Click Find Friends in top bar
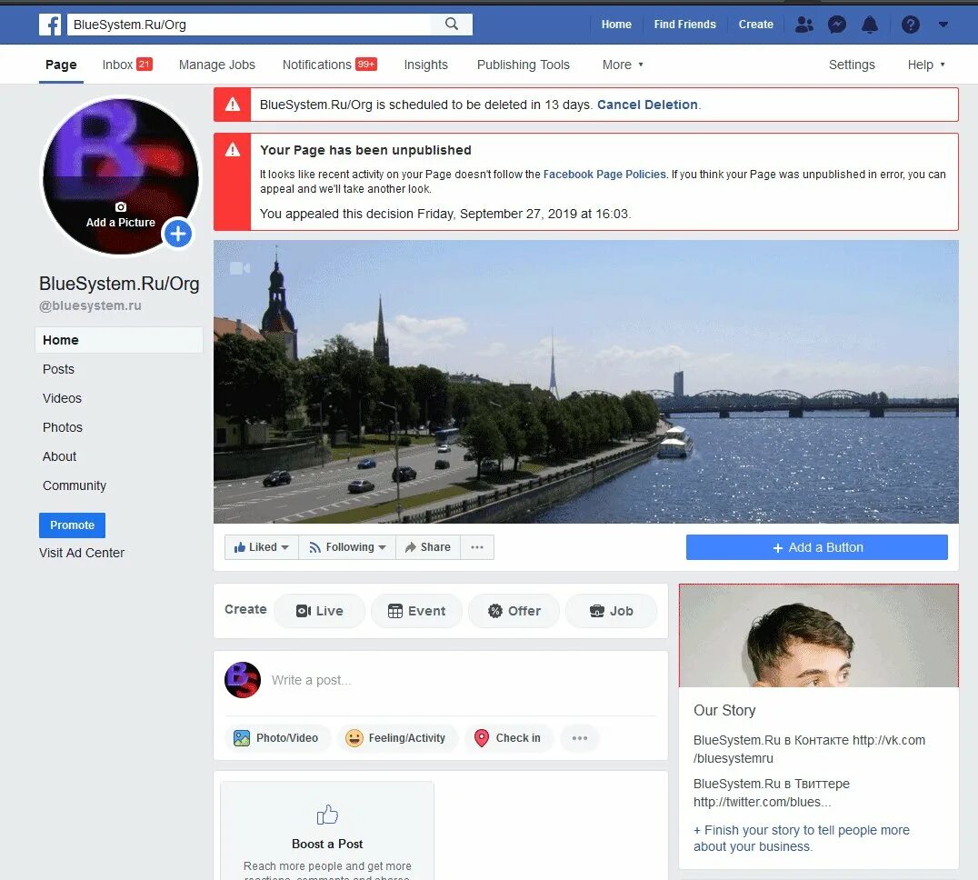The width and height of the screenshot is (978, 880). pos(684,25)
